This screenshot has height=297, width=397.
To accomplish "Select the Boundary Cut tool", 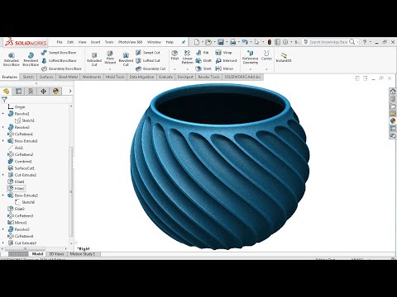I will pyautogui.click(x=151, y=68).
